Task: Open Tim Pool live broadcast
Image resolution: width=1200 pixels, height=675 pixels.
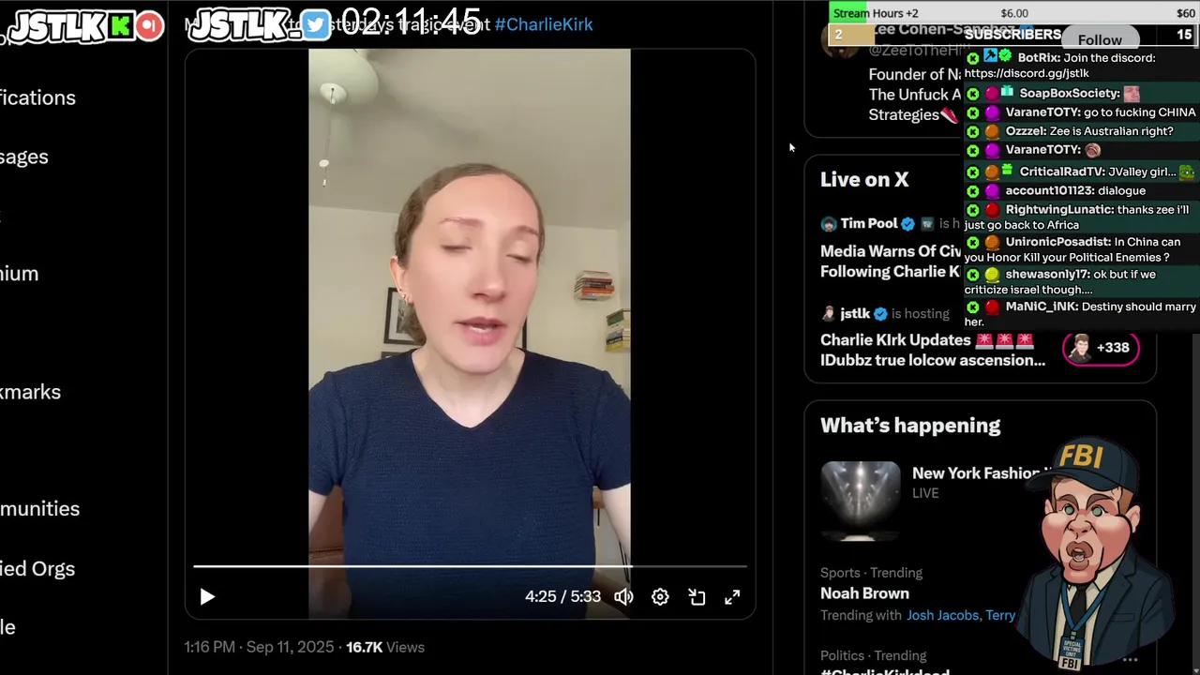Action: coord(891,262)
